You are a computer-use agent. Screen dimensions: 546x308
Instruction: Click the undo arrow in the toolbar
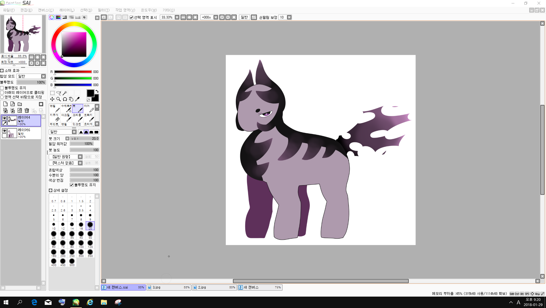click(104, 17)
